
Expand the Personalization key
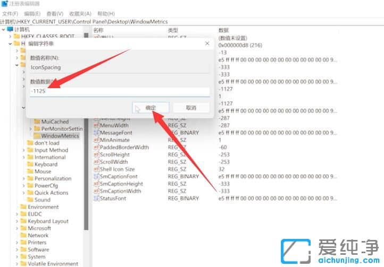[x=24, y=178]
